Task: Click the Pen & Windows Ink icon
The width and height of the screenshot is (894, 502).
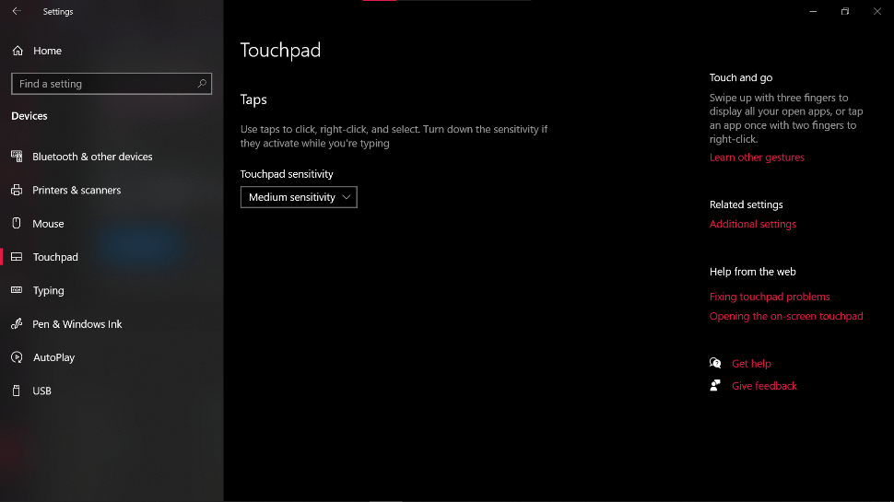Action: 17,324
